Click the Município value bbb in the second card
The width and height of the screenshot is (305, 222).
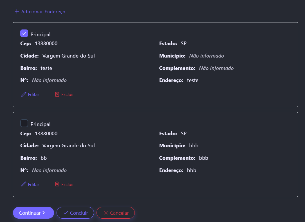tap(194, 146)
